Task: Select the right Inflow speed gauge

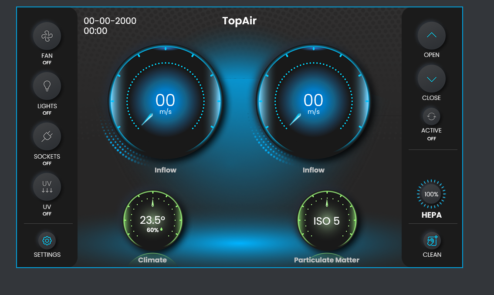Action: [x=314, y=102]
